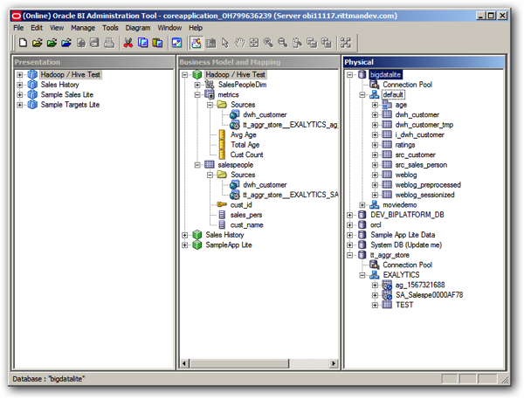The width and height of the screenshot is (524, 399).
Task: Click the cust_id key icon
Action: point(222,204)
